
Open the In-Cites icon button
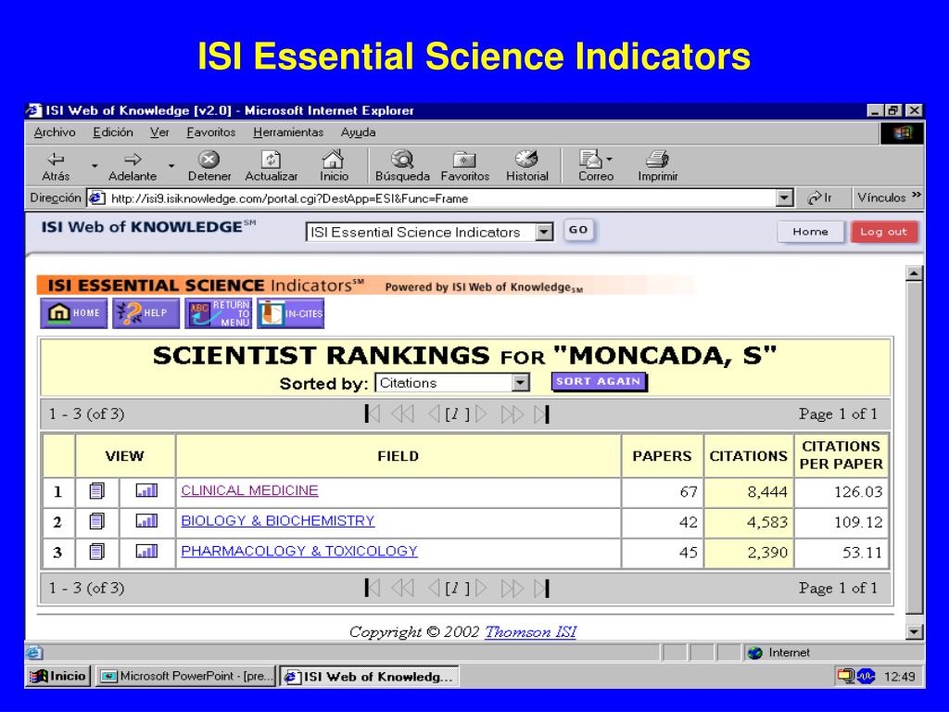(x=290, y=313)
